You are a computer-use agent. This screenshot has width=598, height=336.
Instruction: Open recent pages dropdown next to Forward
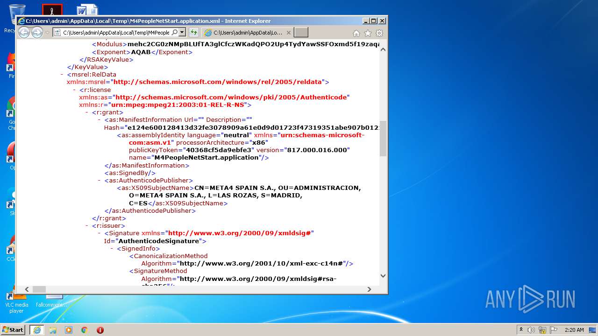pyautogui.click(x=47, y=33)
